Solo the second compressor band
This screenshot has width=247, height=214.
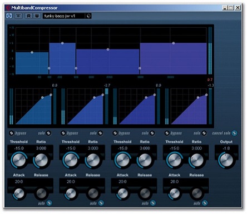[x=100, y=133]
